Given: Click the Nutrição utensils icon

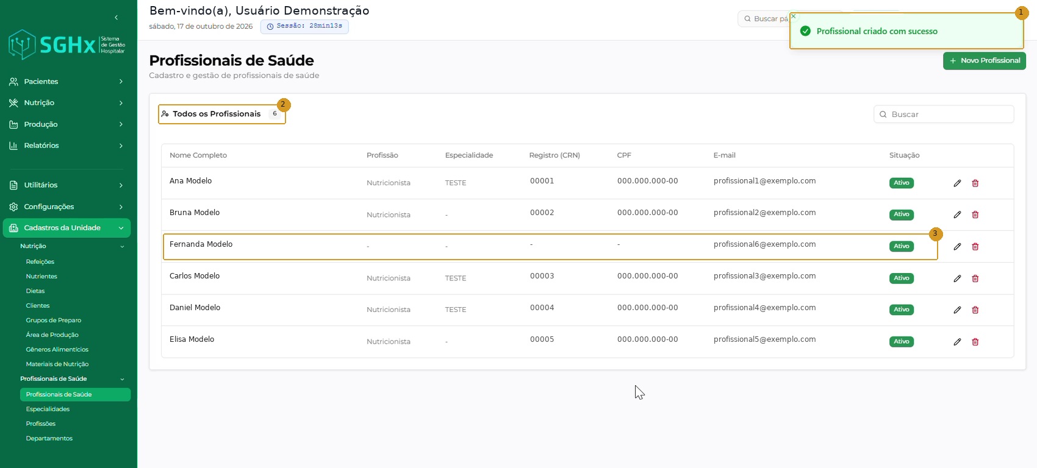Looking at the screenshot, I should 13,103.
